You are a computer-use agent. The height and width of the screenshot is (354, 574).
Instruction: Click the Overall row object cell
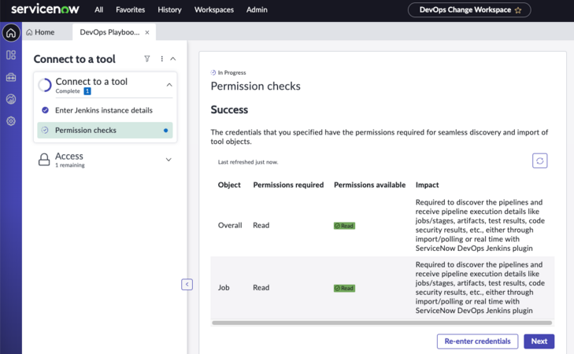pos(230,225)
